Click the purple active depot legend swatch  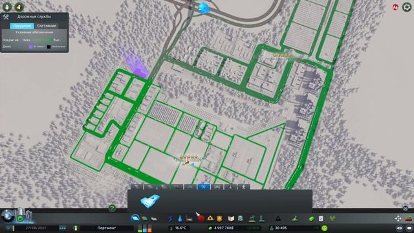tap(30, 47)
